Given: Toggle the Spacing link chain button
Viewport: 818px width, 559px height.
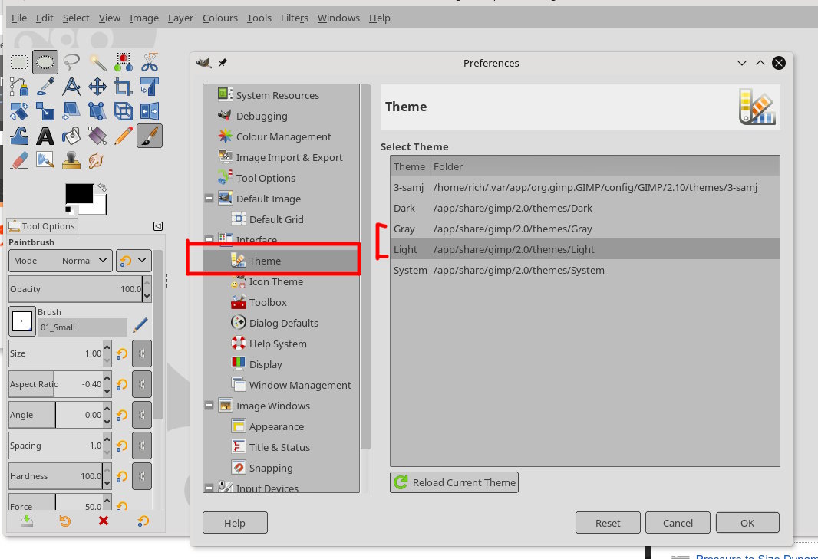Looking at the screenshot, I should pos(142,446).
